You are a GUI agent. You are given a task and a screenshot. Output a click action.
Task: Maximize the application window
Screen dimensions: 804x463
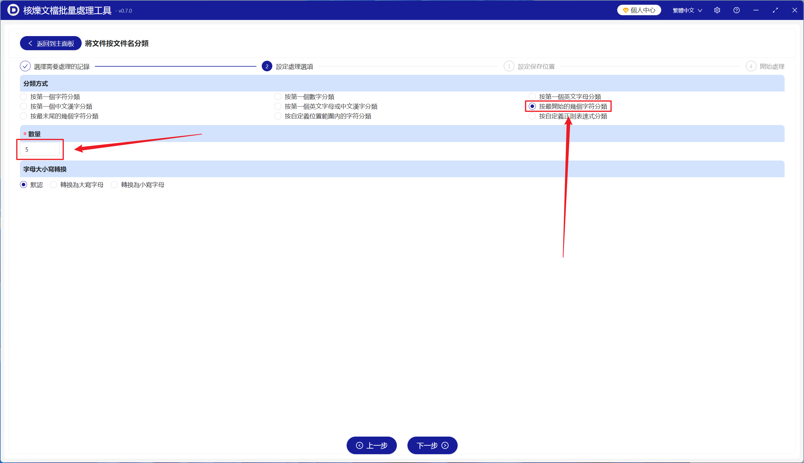coord(775,10)
